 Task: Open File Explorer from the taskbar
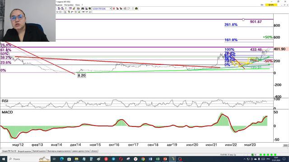pos(76,159)
